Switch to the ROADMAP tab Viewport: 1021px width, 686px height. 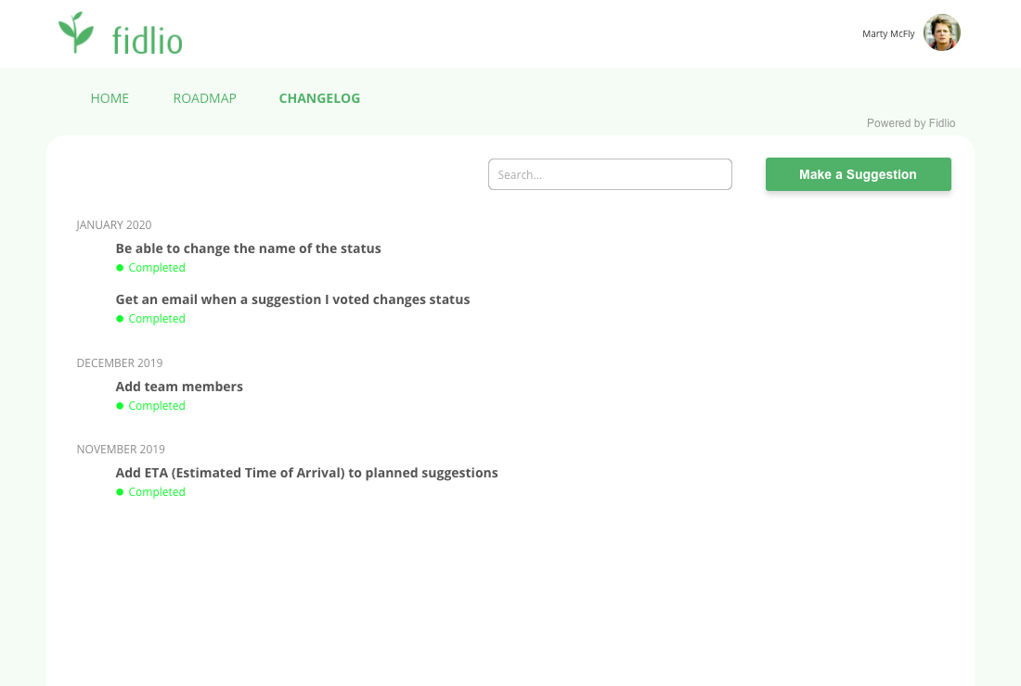[x=204, y=98]
